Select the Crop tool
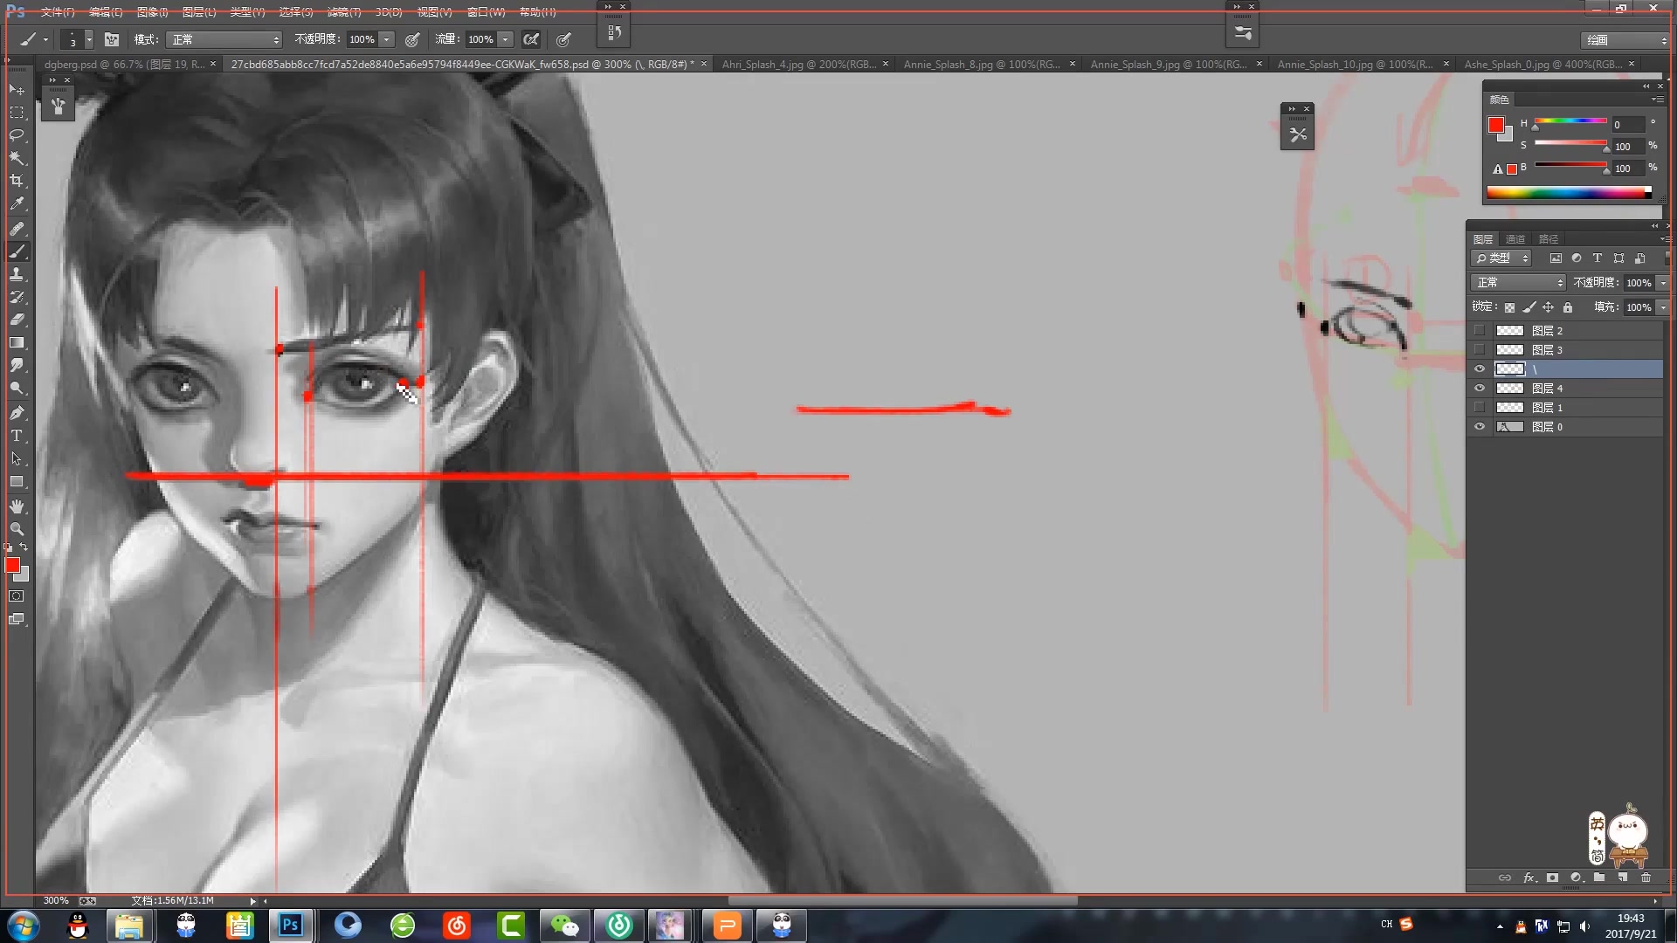This screenshot has width=1677, height=943. point(17,181)
